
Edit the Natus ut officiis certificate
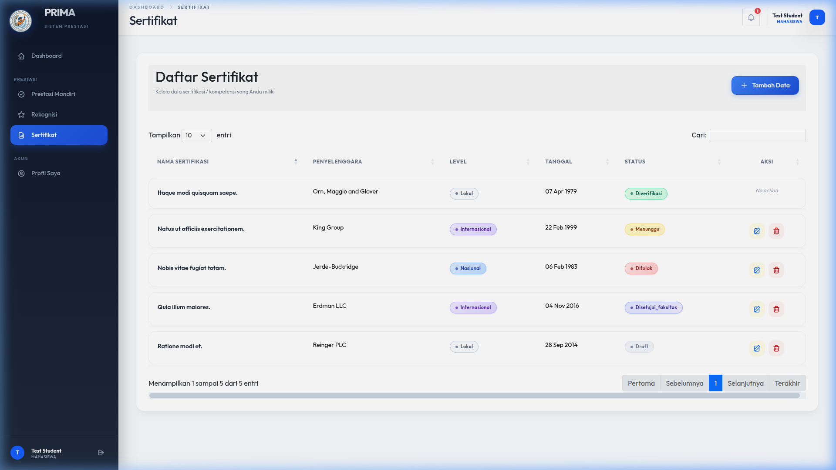tap(757, 231)
